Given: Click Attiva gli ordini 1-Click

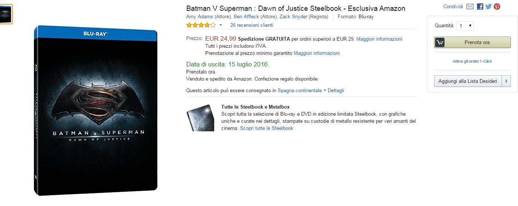Looking at the screenshot, I should pyautogui.click(x=472, y=61).
